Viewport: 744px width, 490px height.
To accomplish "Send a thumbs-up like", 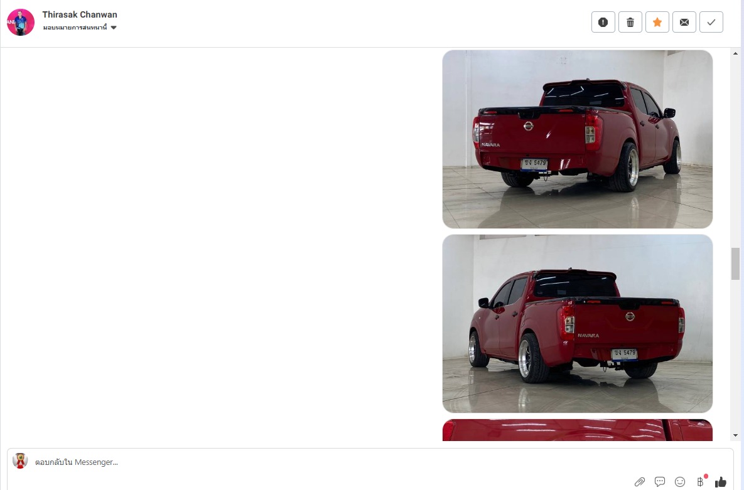I will pyautogui.click(x=721, y=482).
